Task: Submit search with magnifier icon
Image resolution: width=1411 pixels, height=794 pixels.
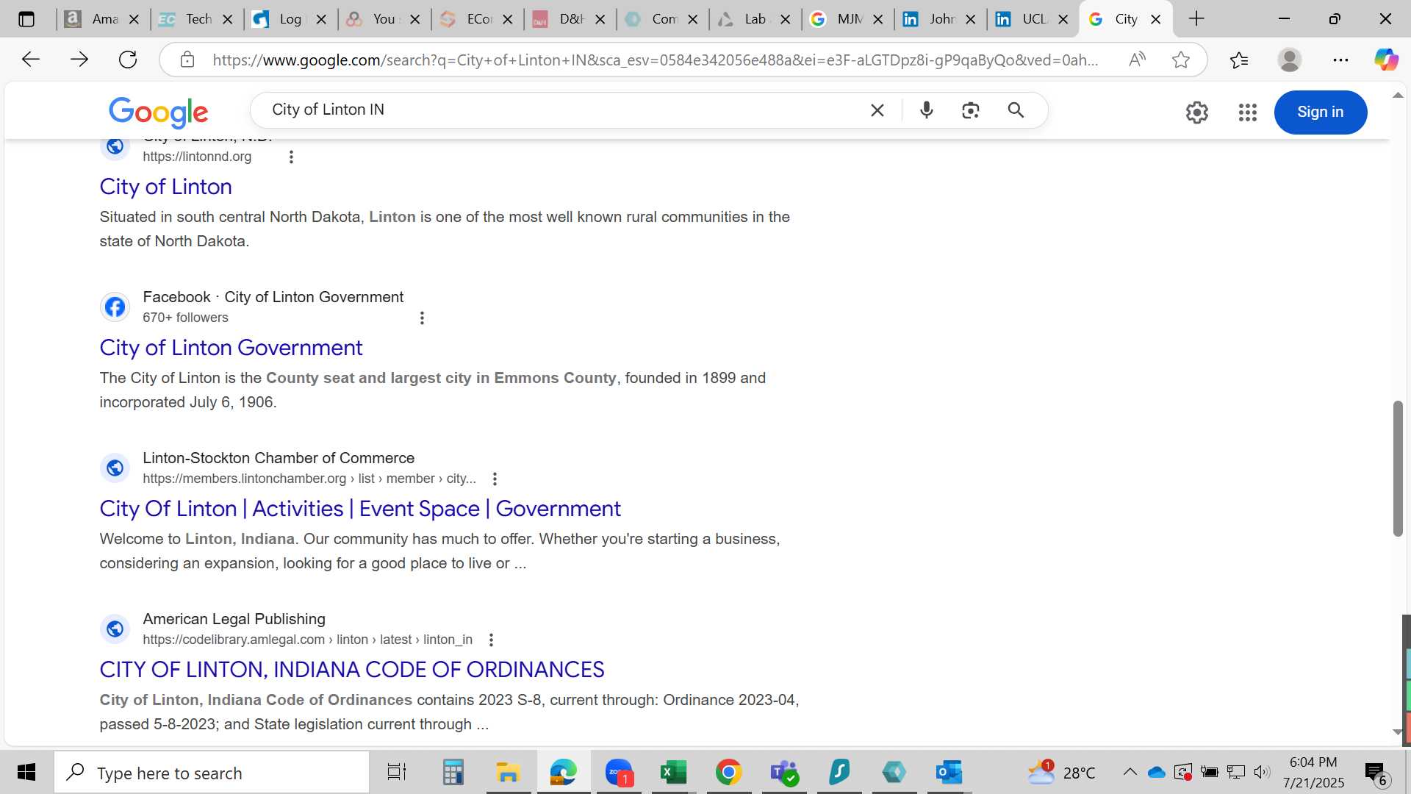Action: point(1016,110)
